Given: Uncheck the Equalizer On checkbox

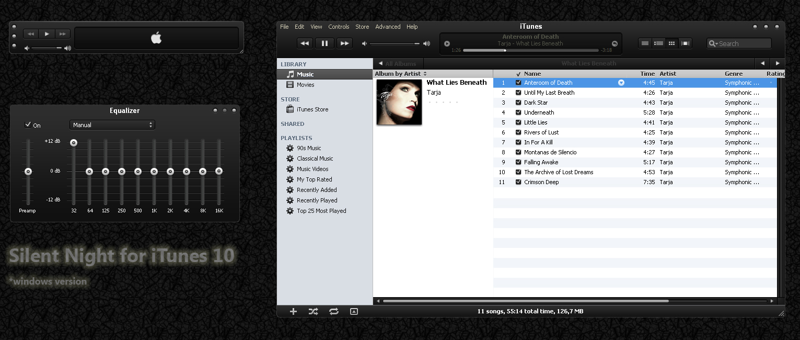Looking at the screenshot, I should pos(28,125).
